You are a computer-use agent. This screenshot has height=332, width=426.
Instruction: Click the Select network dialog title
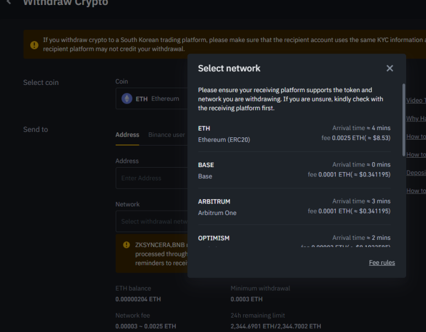(229, 68)
